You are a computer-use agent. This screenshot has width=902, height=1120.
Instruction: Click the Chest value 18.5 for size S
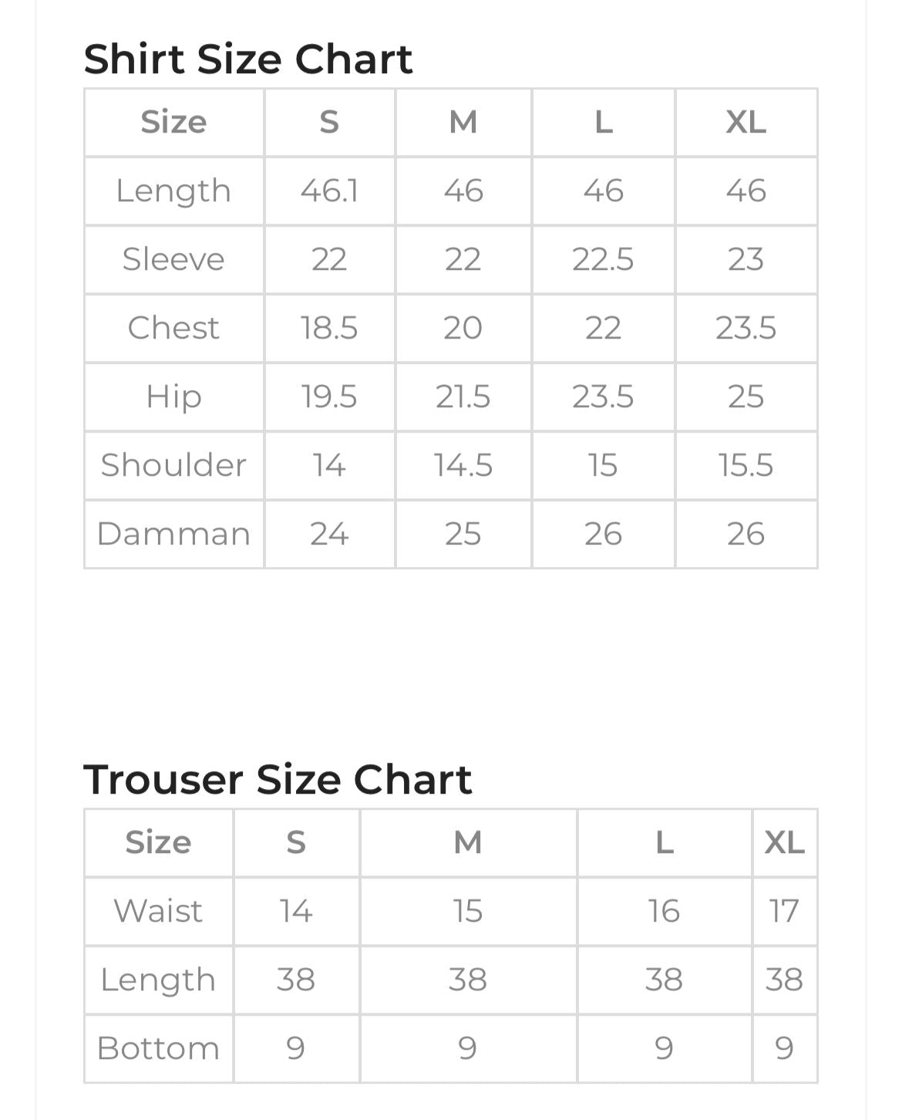point(329,328)
